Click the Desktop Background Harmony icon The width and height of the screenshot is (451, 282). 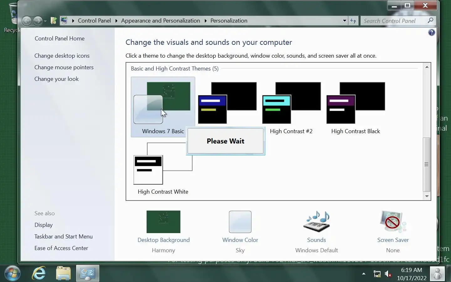(163, 222)
